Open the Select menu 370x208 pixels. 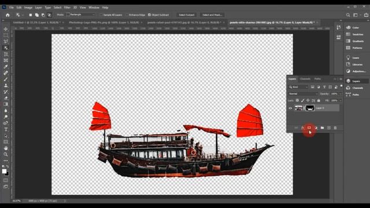pyautogui.click(x=57, y=8)
